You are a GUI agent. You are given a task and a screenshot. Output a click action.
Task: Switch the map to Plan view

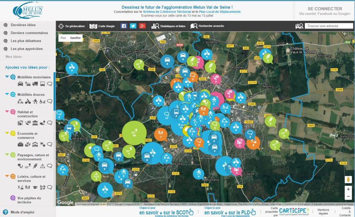[x=63, y=38]
